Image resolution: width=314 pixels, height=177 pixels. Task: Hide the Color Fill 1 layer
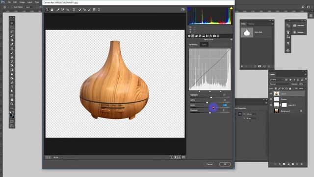point(271,105)
